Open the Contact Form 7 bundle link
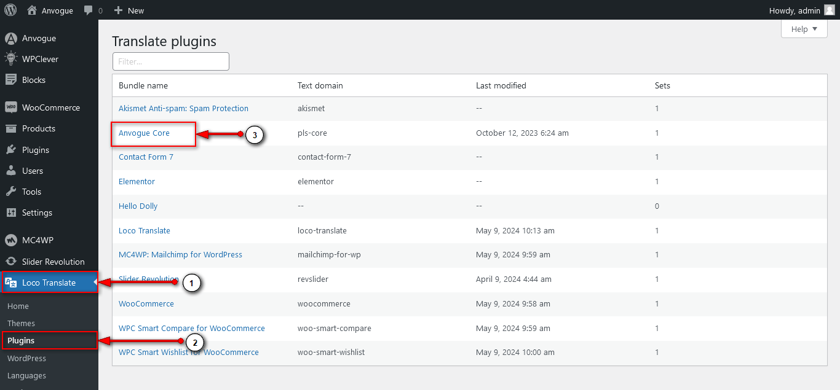The height and width of the screenshot is (390, 840). point(146,157)
